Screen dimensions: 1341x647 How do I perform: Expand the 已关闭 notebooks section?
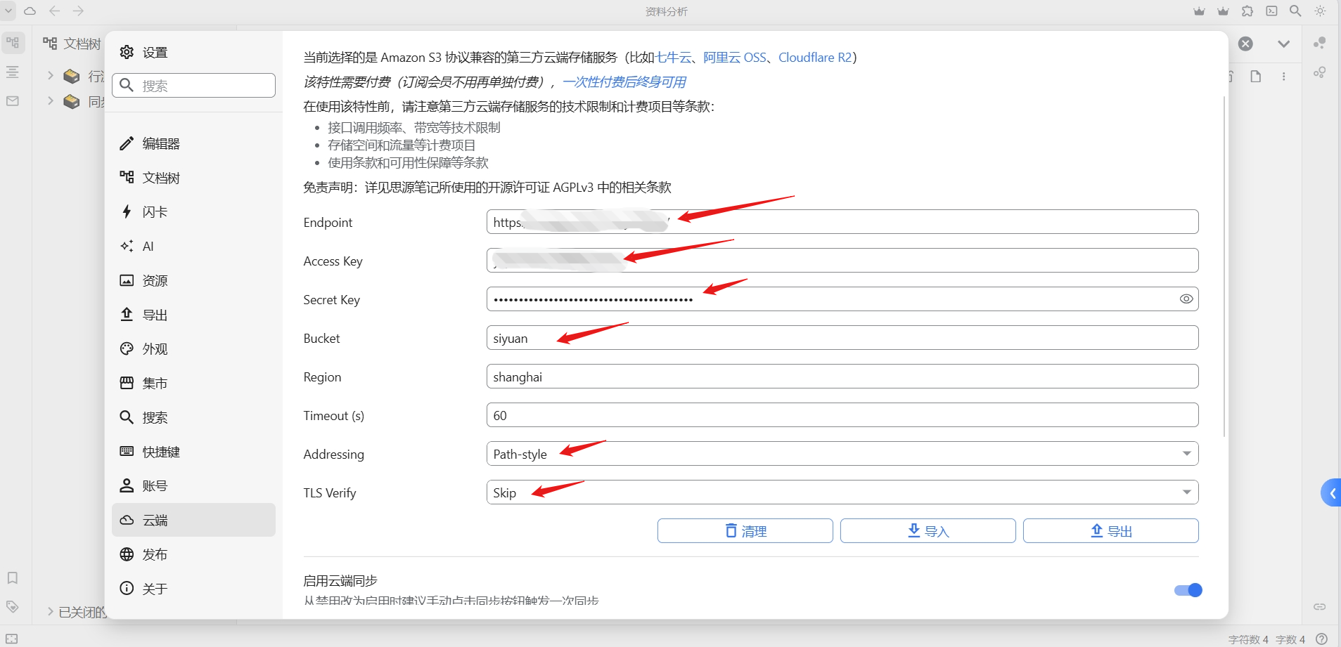[x=51, y=612]
